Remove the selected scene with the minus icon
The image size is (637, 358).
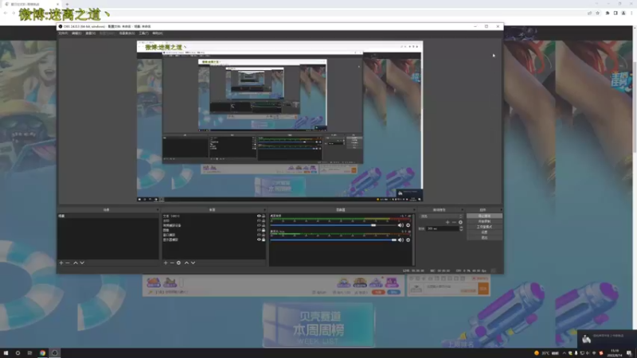point(68,263)
